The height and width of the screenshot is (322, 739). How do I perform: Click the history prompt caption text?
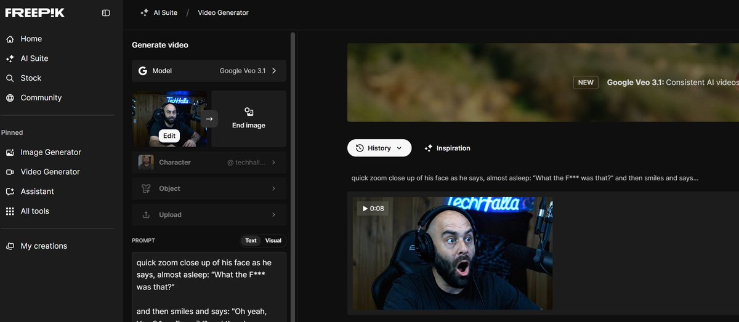pyautogui.click(x=525, y=178)
